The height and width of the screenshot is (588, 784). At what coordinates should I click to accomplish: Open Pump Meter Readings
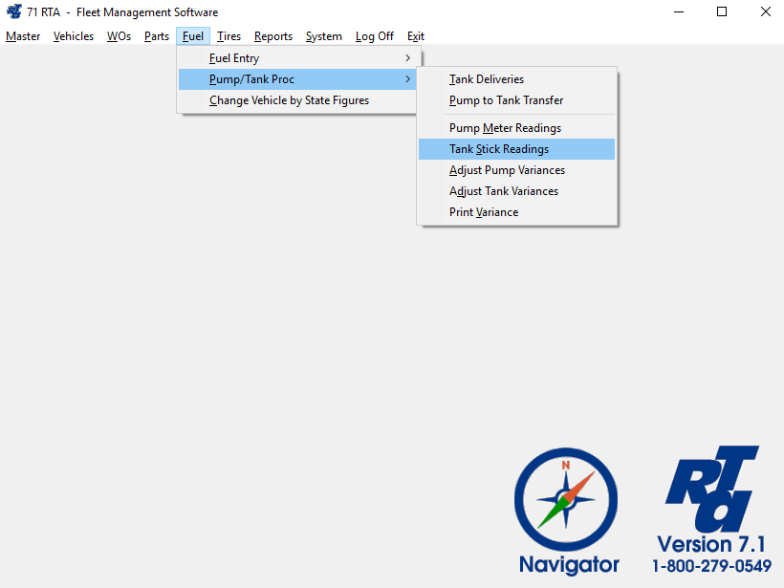[505, 128]
